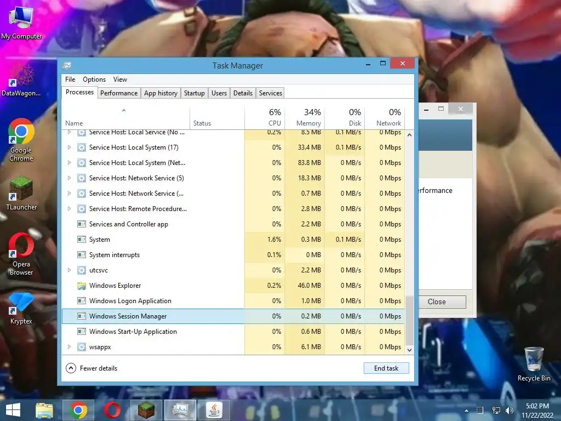The image size is (561, 421).
Task: Open Opera from the taskbar
Action: click(x=112, y=410)
